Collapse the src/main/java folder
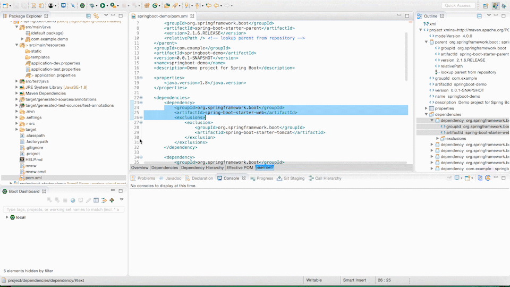The image size is (510, 287). (16, 27)
